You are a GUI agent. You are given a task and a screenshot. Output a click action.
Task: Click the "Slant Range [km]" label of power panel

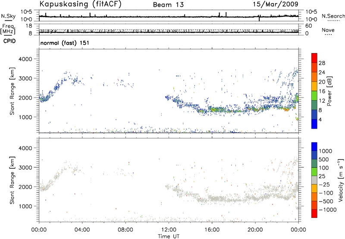(13, 91)
